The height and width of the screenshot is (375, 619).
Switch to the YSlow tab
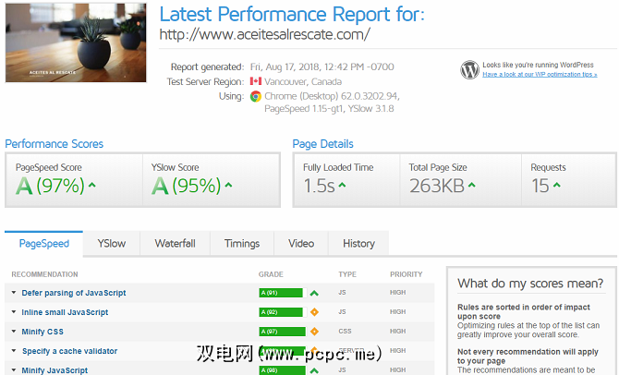tap(111, 244)
